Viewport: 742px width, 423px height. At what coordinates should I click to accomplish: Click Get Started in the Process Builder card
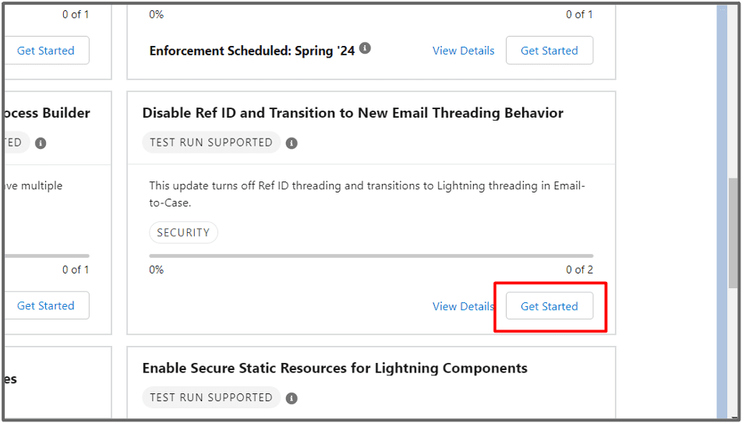(46, 305)
